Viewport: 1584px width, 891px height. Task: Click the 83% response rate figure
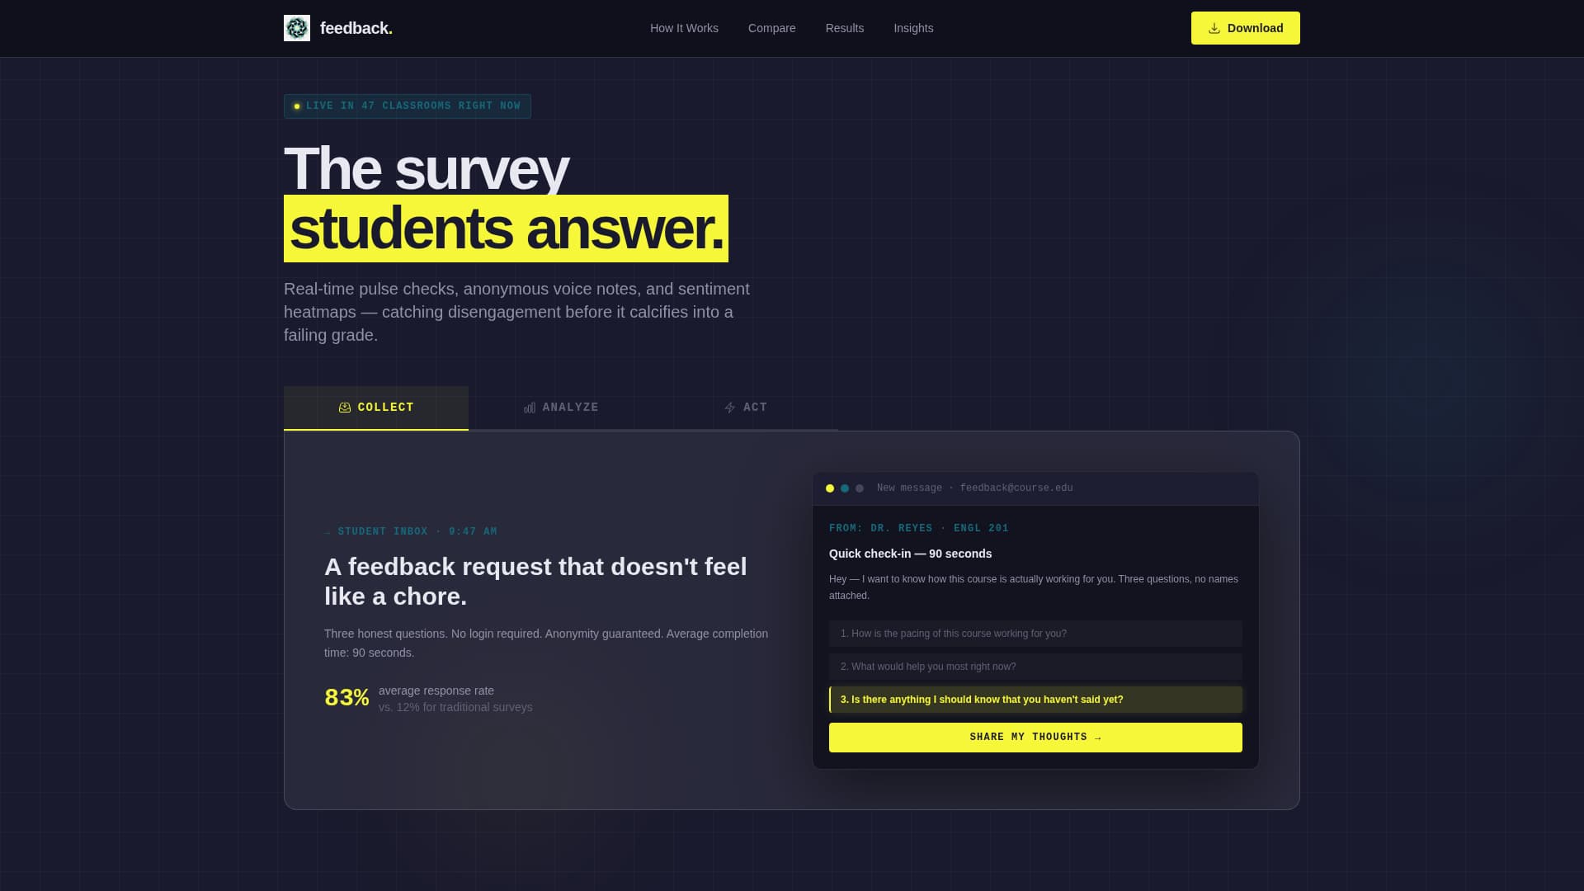pyautogui.click(x=346, y=698)
